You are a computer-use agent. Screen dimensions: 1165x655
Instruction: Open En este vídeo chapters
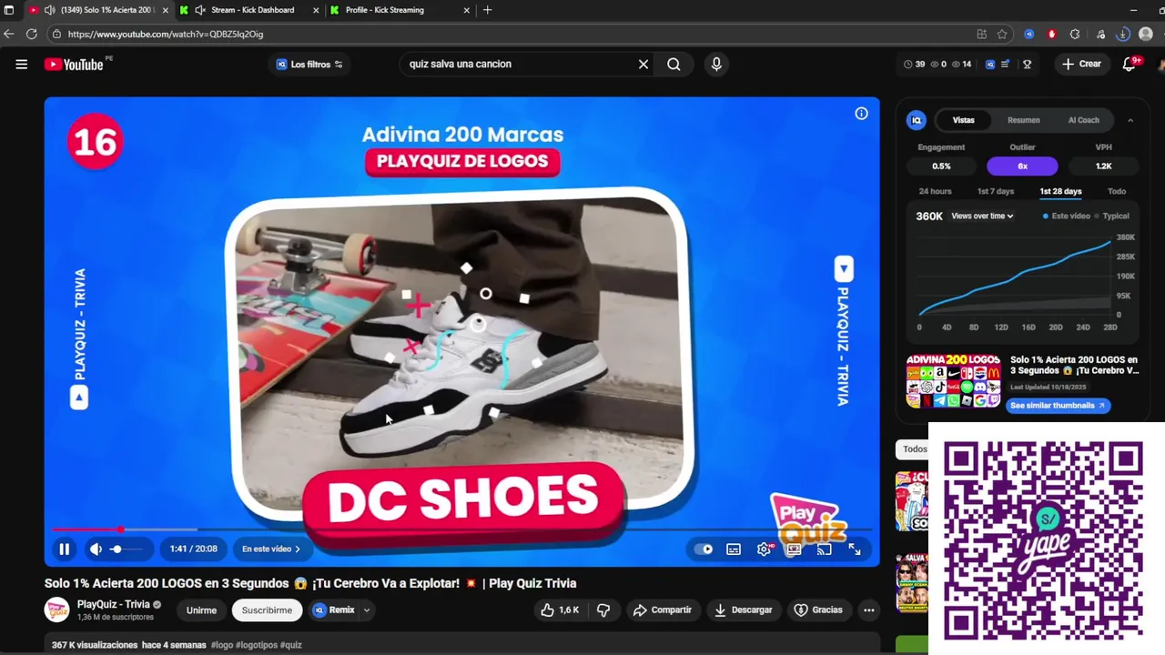(270, 549)
